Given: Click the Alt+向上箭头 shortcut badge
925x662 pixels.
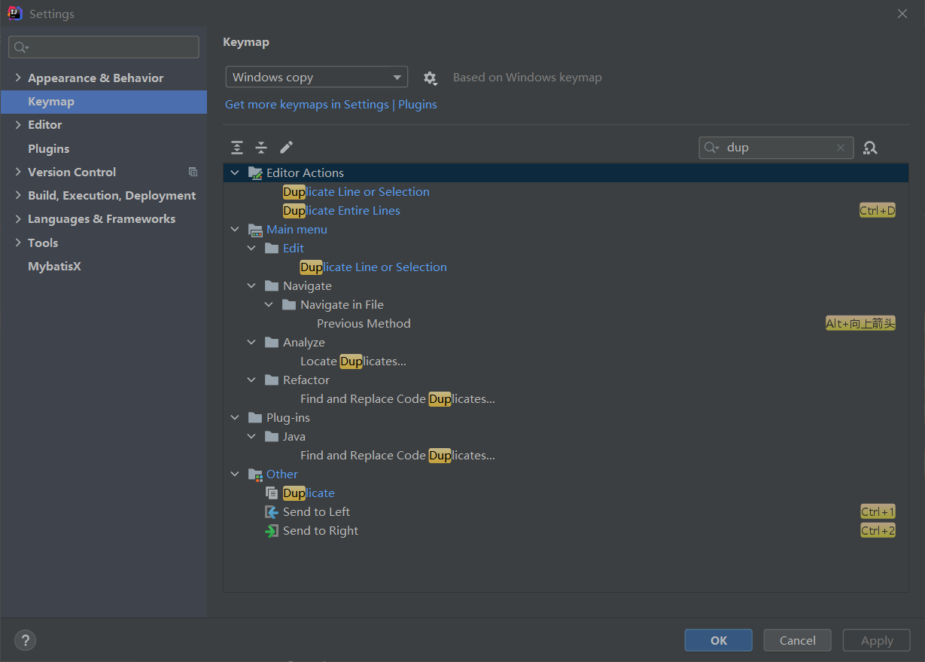Looking at the screenshot, I should click(860, 324).
